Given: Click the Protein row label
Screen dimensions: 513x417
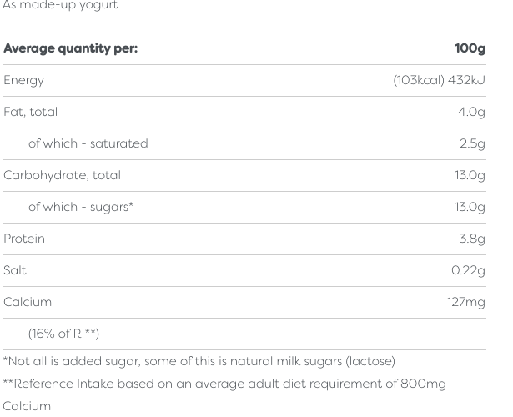Looking at the screenshot, I should [24, 239].
